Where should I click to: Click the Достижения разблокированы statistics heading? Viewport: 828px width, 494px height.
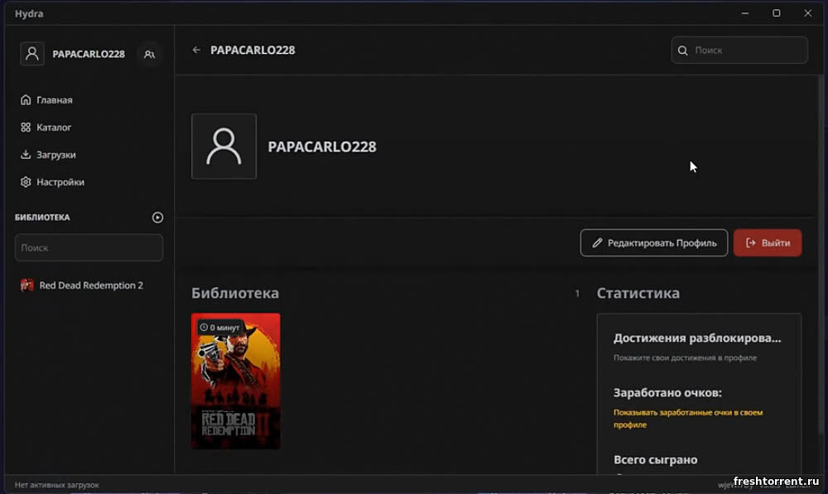point(697,338)
